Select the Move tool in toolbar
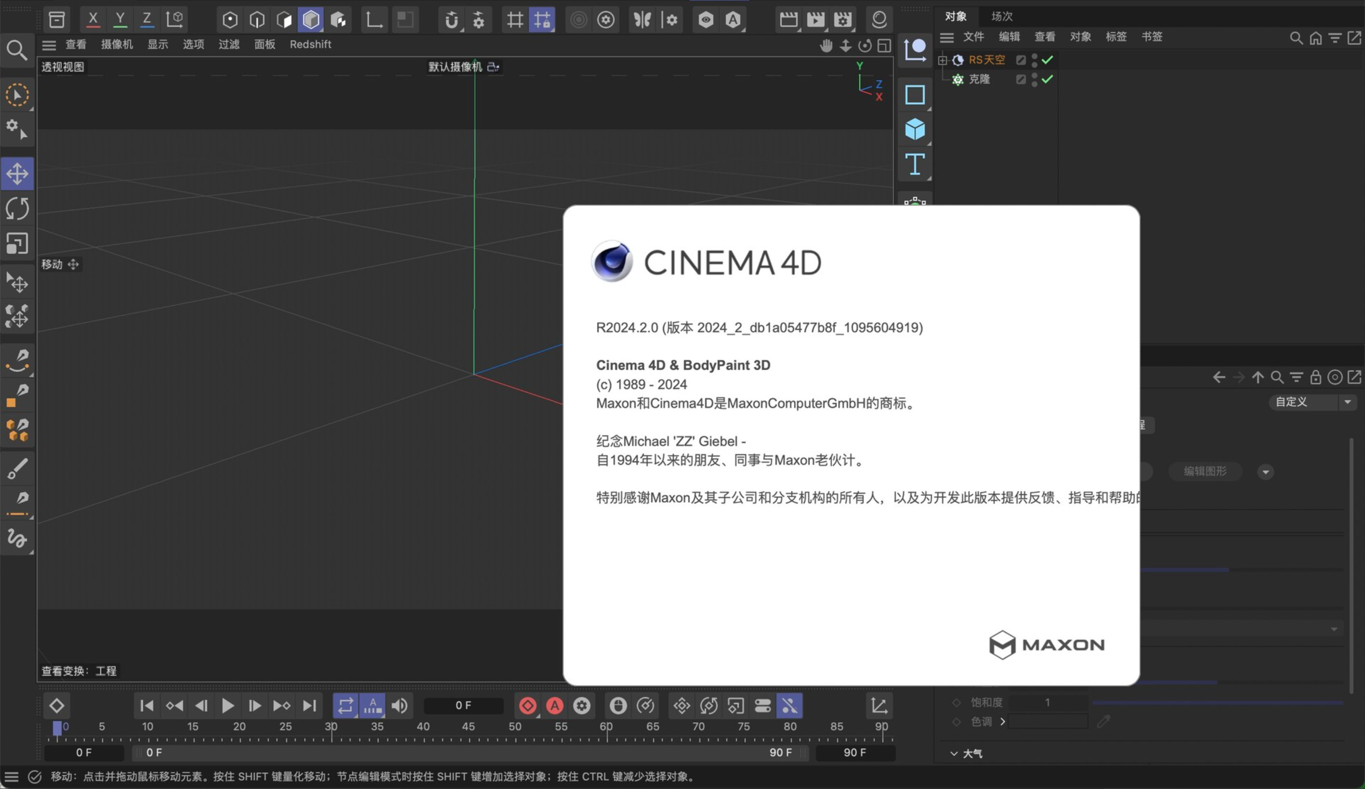Viewport: 1365px width, 789px height. point(18,174)
